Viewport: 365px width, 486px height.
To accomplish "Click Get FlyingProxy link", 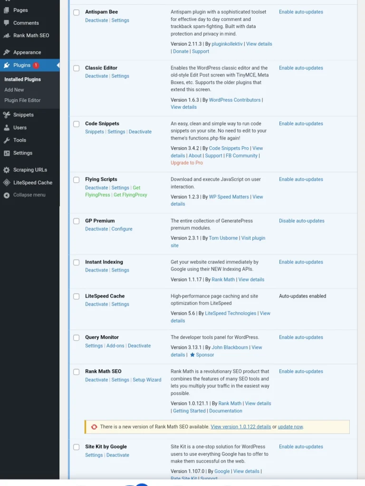I will pyautogui.click(x=130, y=195).
